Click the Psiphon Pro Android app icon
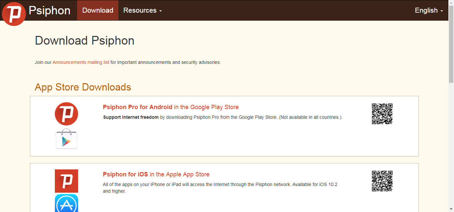Image resolution: width=454 pixels, height=212 pixels. click(66, 114)
